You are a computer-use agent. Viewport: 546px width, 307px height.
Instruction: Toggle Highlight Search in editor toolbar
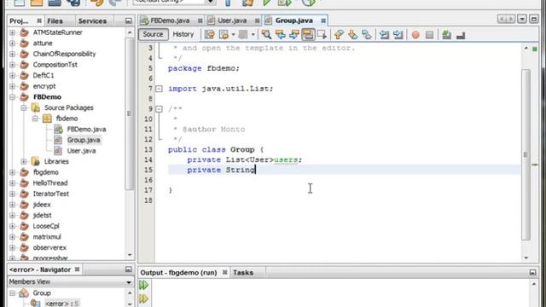click(308, 34)
